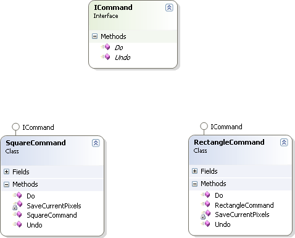Click SaveCurrentPixels private method icon in RectangleCommand
The height and width of the screenshot is (238, 295).
[206, 215]
